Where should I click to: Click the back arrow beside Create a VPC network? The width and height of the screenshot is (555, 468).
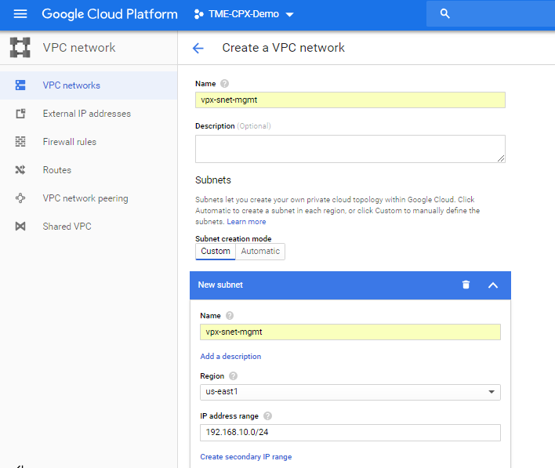coord(198,48)
